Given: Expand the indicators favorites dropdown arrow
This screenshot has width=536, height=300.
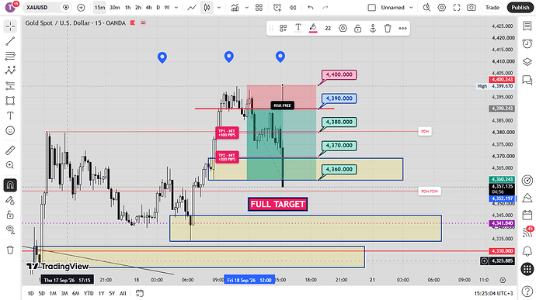Looking at the screenshot, I should pos(246,7).
